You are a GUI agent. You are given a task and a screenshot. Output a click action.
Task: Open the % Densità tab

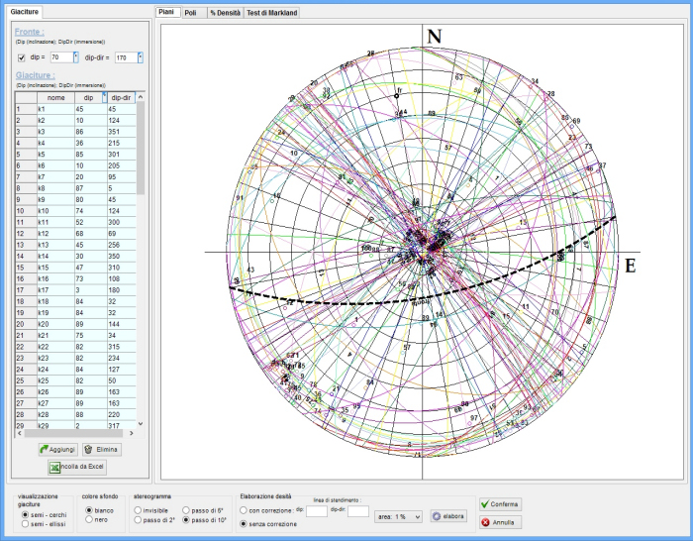(226, 13)
